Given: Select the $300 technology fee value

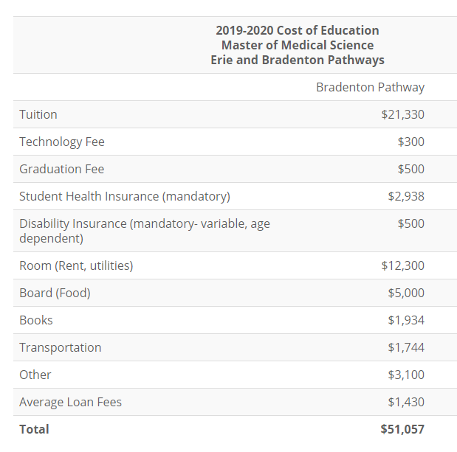Looking at the screenshot, I should (x=410, y=142).
